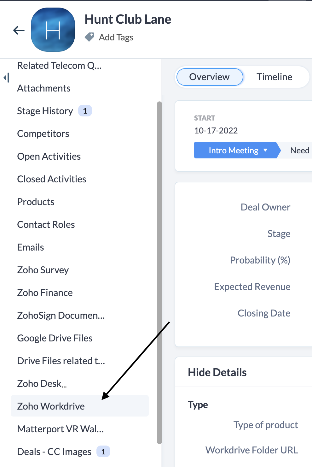Viewport: 312px width, 467px height.
Task: Collapse the section with Hide Details
Action: 217,372
